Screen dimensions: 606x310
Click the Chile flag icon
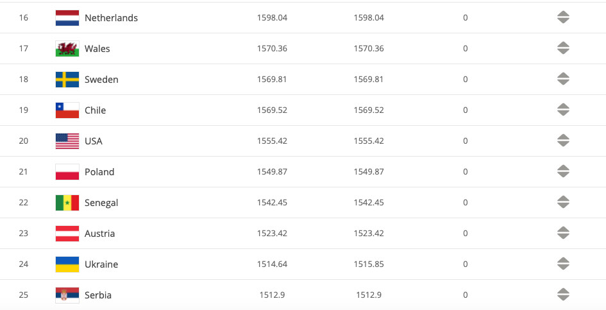(67, 110)
